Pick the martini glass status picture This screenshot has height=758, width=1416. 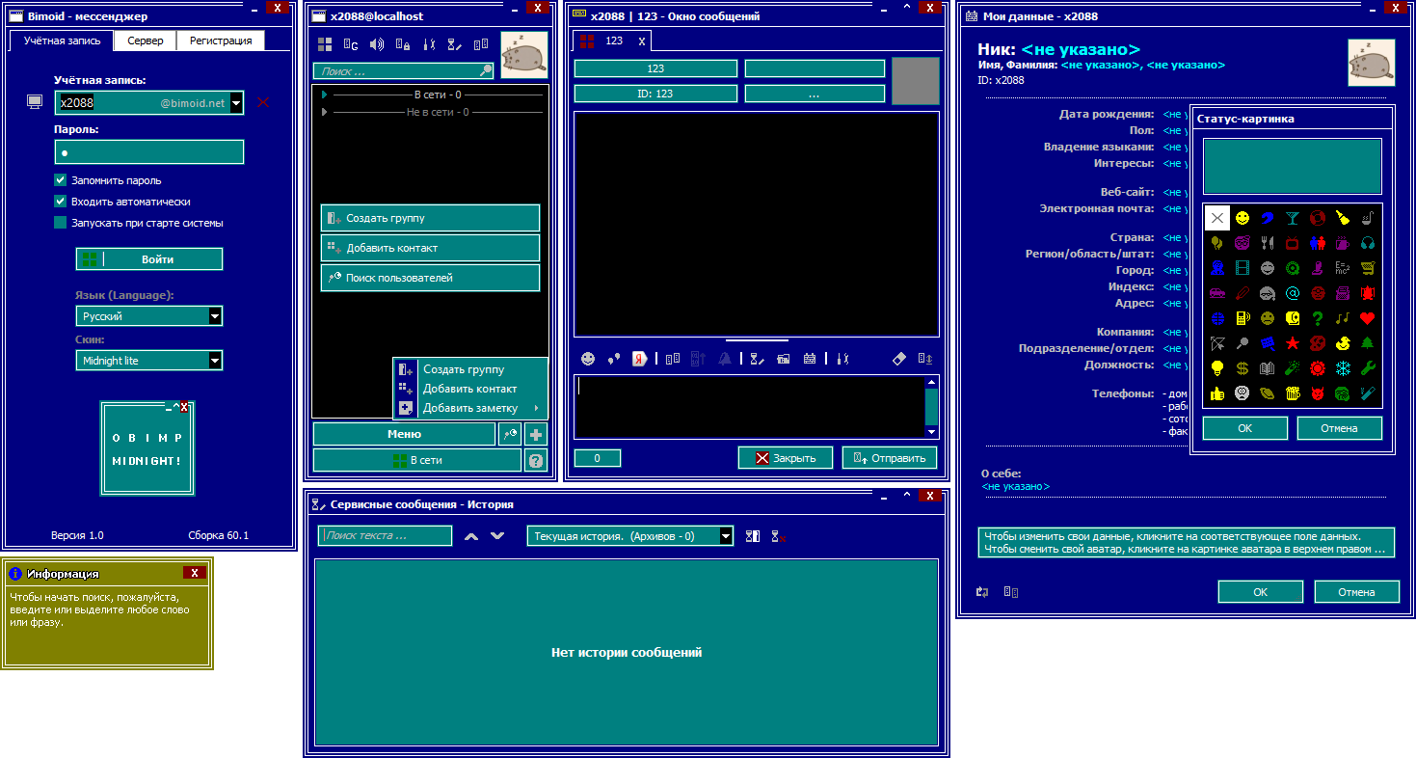[x=1292, y=218]
